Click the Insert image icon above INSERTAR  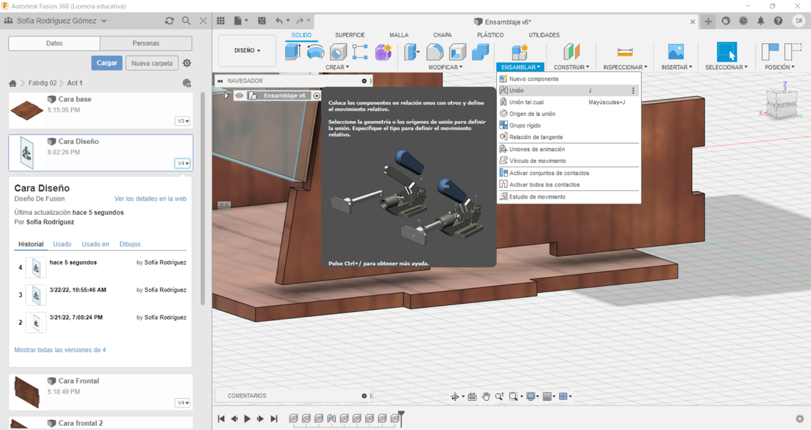pyautogui.click(x=676, y=51)
